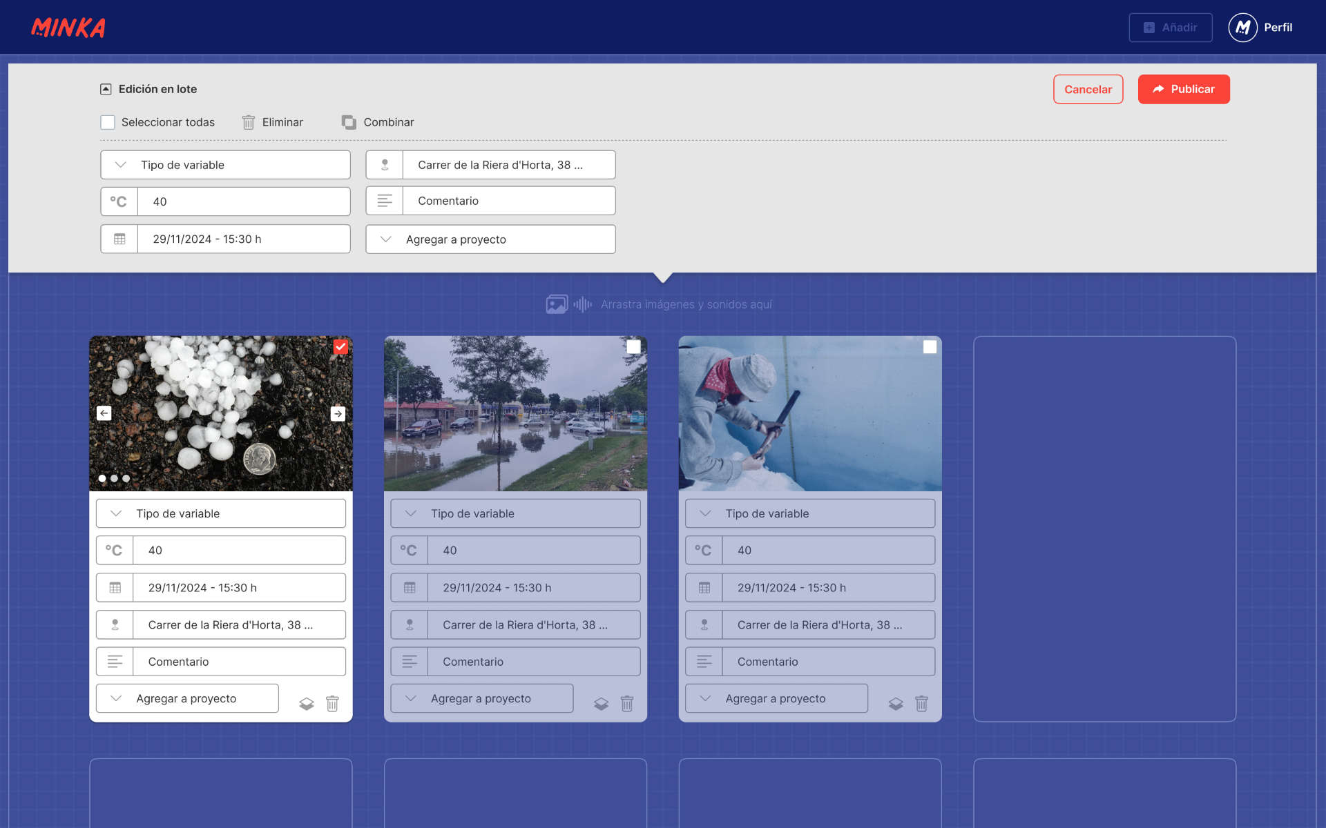Image resolution: width=1326 pixels, height=828 pixels.
Task: Open Agregar a proyecto on hail card
Action: [187, 698]
